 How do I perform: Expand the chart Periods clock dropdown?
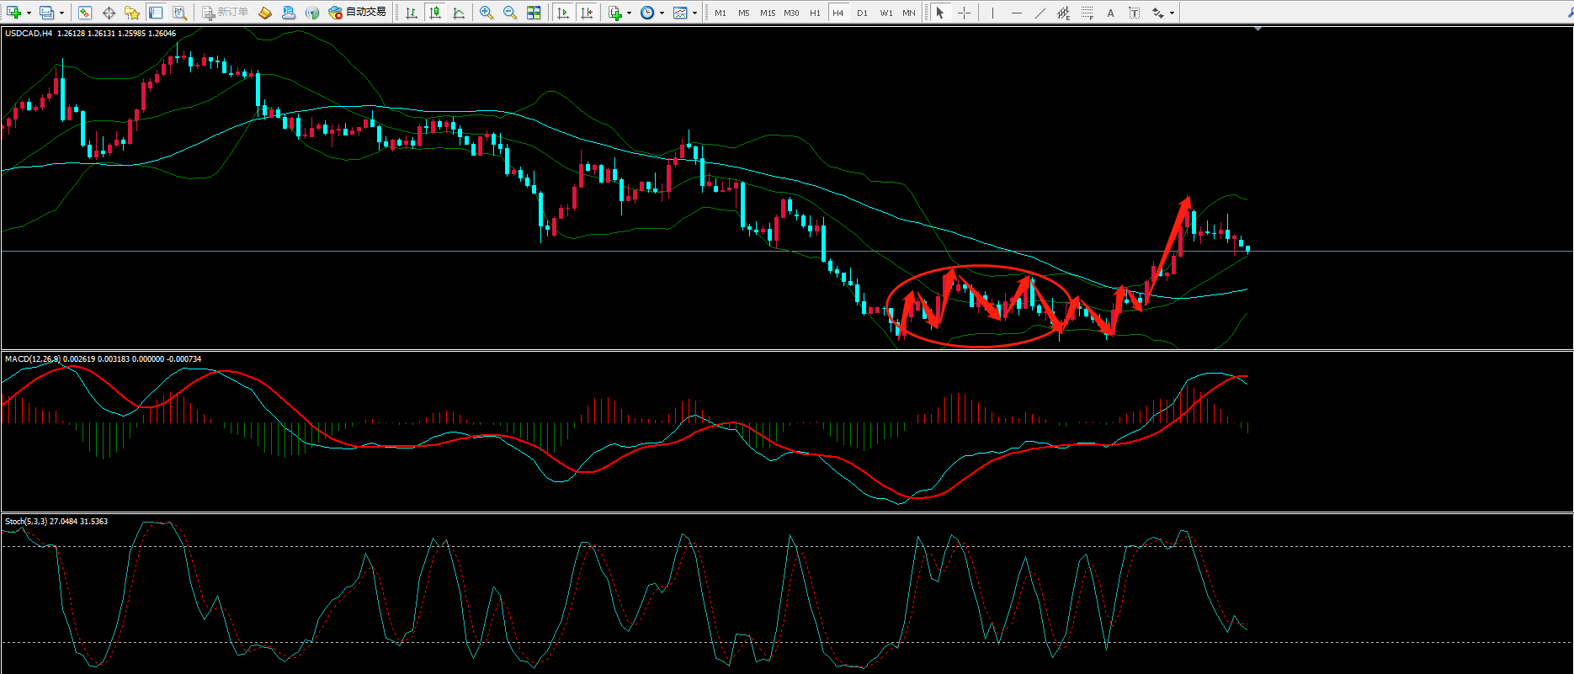click(662, 13)
